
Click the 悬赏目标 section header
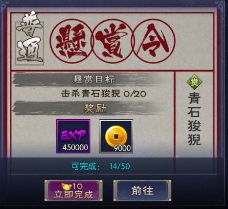click(x=94, y=79)
